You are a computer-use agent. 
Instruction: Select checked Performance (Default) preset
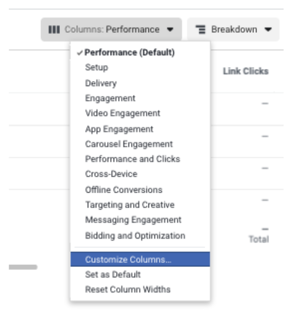pos(140,53)
